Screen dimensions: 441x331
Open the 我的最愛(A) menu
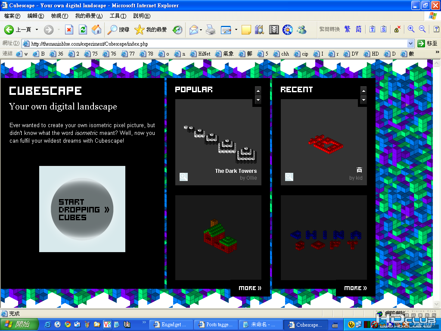pos(89,16)
